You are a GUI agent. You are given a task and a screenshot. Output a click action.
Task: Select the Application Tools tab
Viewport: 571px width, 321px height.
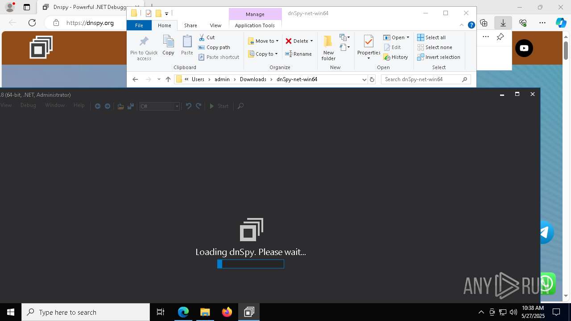click(255, 25)
